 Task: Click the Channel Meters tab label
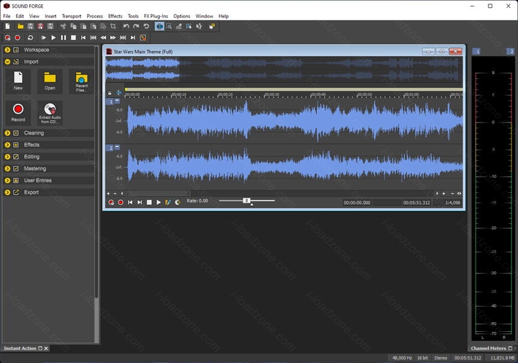pos(488,348)
